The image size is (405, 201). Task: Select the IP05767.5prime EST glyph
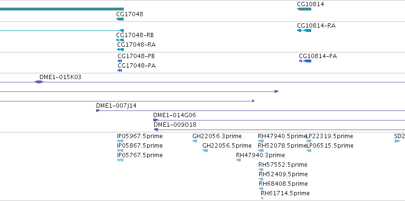coord(120,160)
